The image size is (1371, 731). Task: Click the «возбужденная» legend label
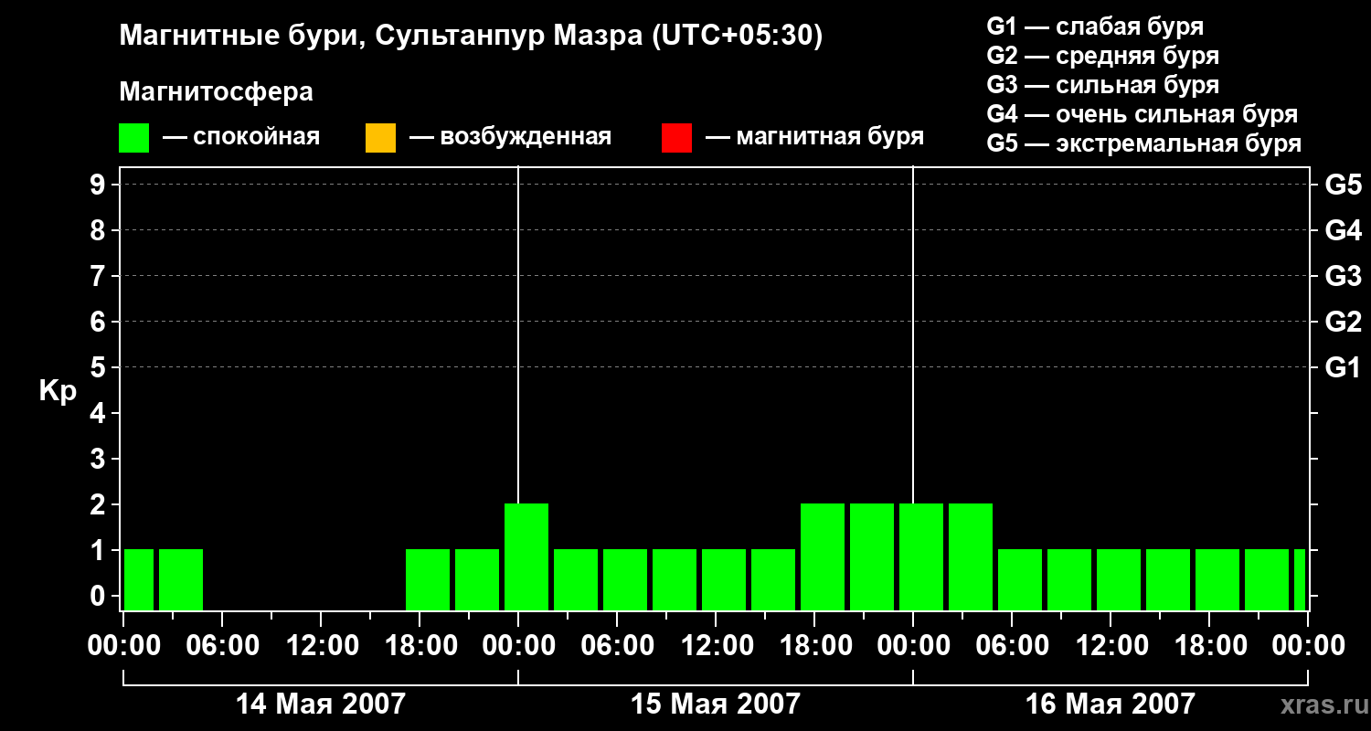point(526,137)
